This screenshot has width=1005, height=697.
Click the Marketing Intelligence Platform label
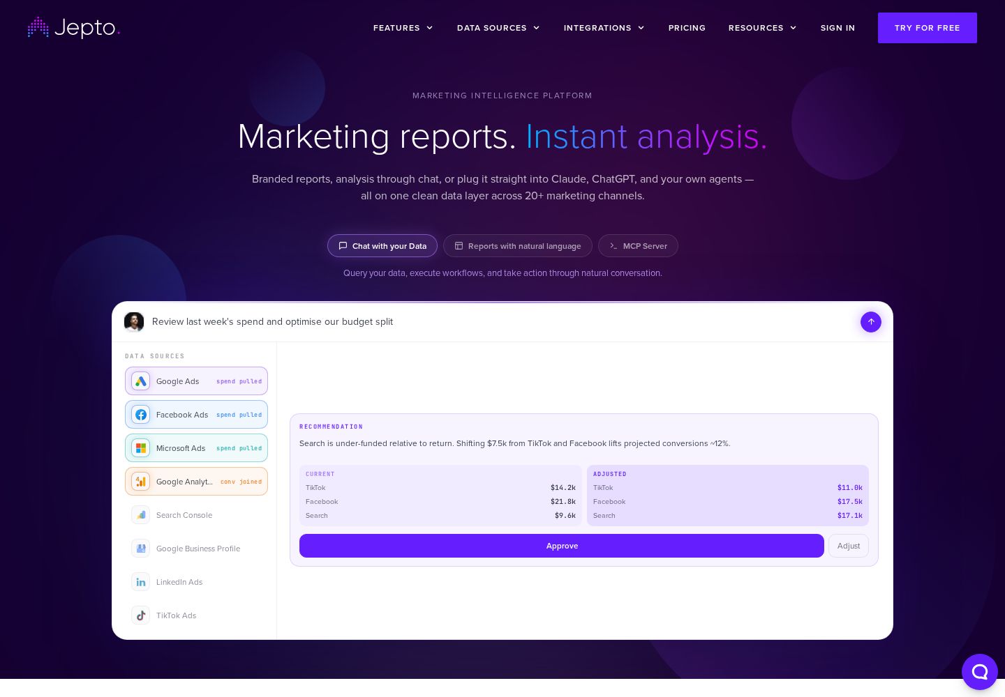(502, 95)
